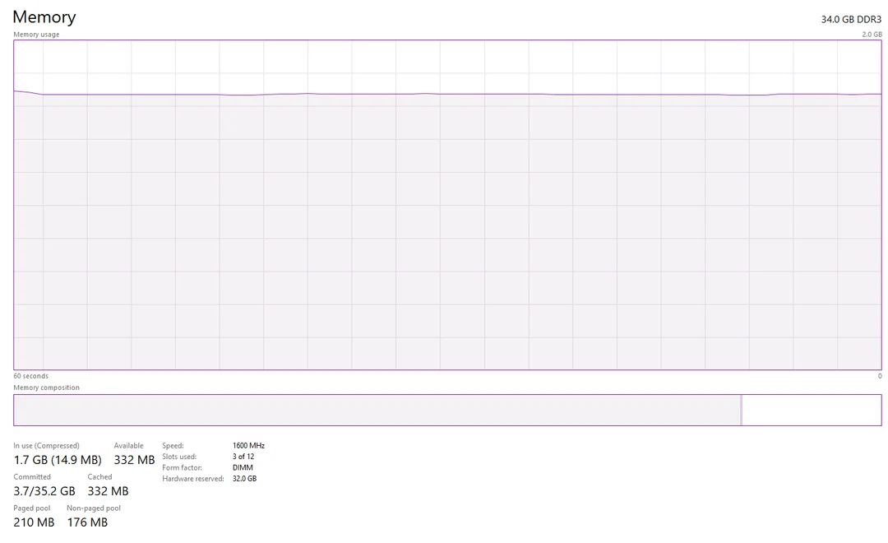Click the Non-paged pool value 176 MB
This screenshot has width=888, height=543.
click(x=87, y=522)
